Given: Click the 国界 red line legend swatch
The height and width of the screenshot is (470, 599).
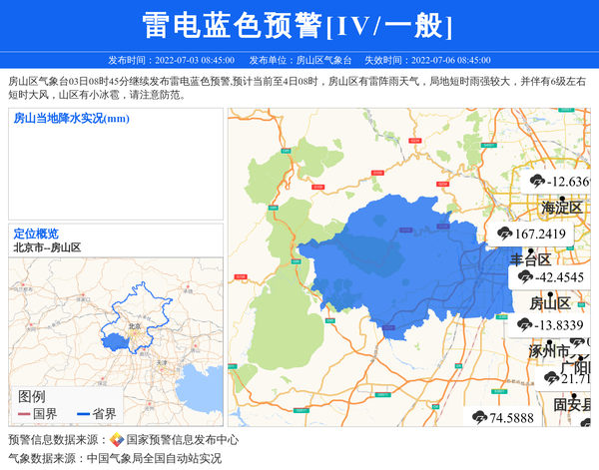Looking at the screenshot, I should (24, 414).
